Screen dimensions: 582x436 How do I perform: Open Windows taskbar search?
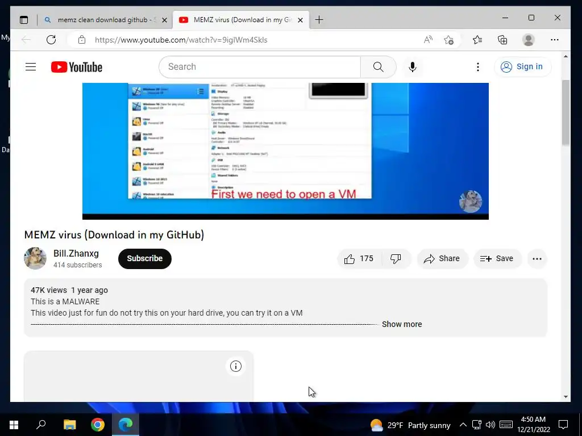(41, 425)
